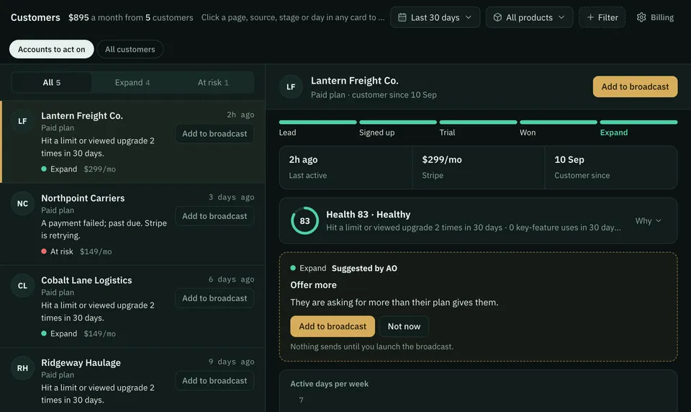Click 'Suggested by AO' label
691x412 pixels.
364,268
